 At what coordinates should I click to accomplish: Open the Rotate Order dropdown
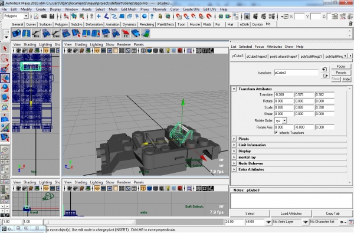tap(284, 120)
